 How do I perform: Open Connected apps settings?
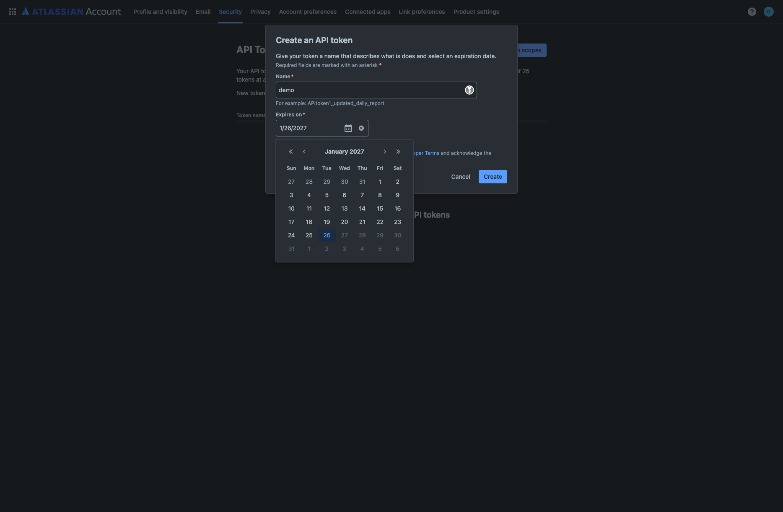point(367,11)
